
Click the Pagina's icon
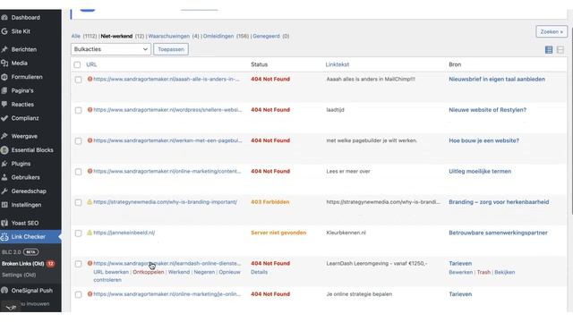(4, 90)
